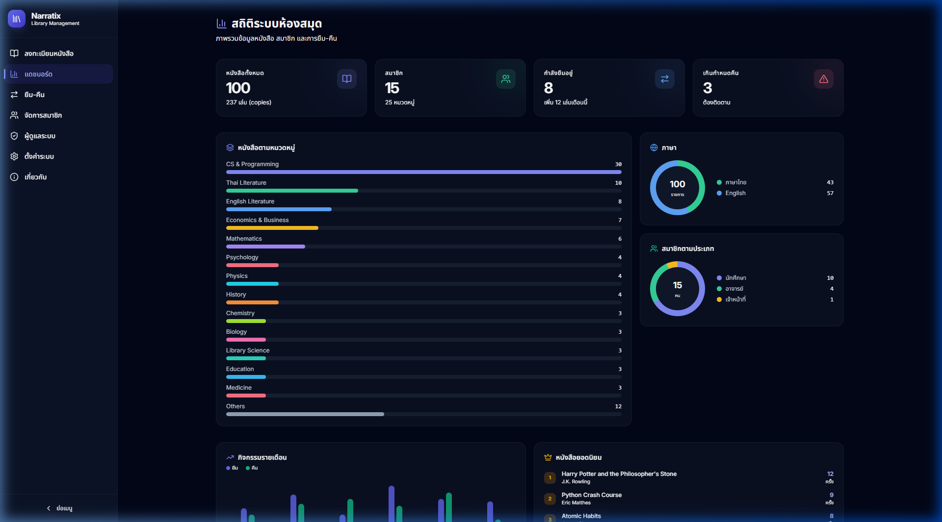
Task: Open Harry Potter and the Philosopher's Stone entry
Action: [x=619, y=474]
